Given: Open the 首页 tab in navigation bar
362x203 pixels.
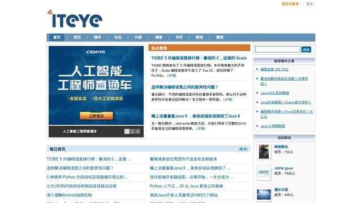Looking at the screenshot, I should pyautogui.click(x=57, y=37).
